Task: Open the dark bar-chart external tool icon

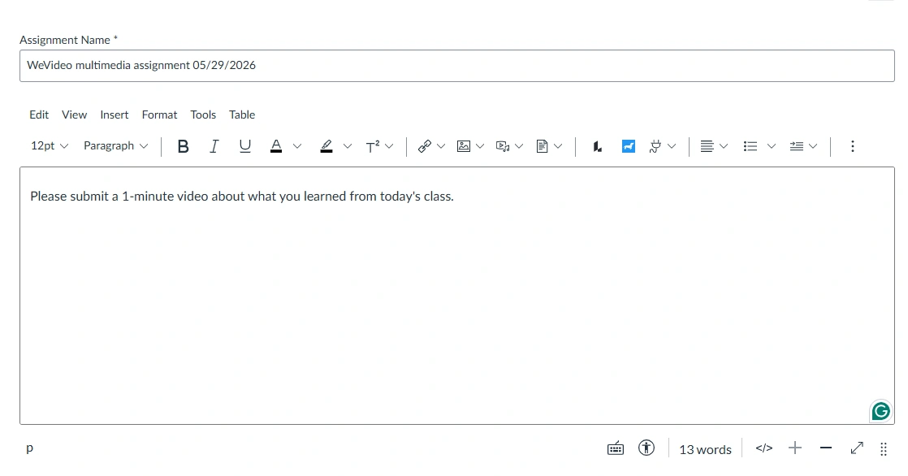Action: coord(597,146)
